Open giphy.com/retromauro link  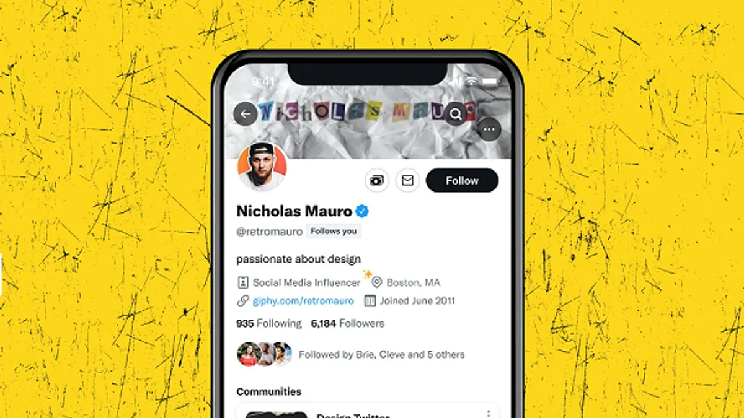coord(303,301)
